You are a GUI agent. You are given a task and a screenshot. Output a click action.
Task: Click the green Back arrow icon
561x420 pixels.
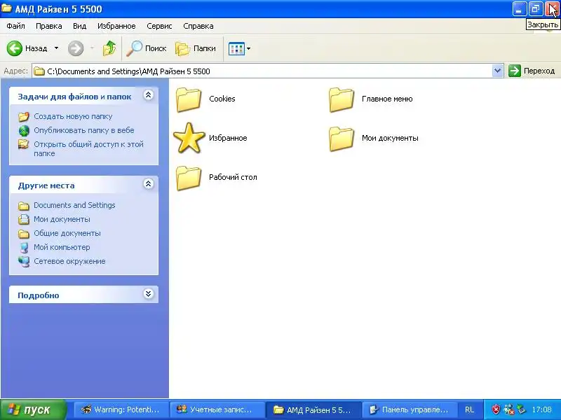tap(15, 48)
